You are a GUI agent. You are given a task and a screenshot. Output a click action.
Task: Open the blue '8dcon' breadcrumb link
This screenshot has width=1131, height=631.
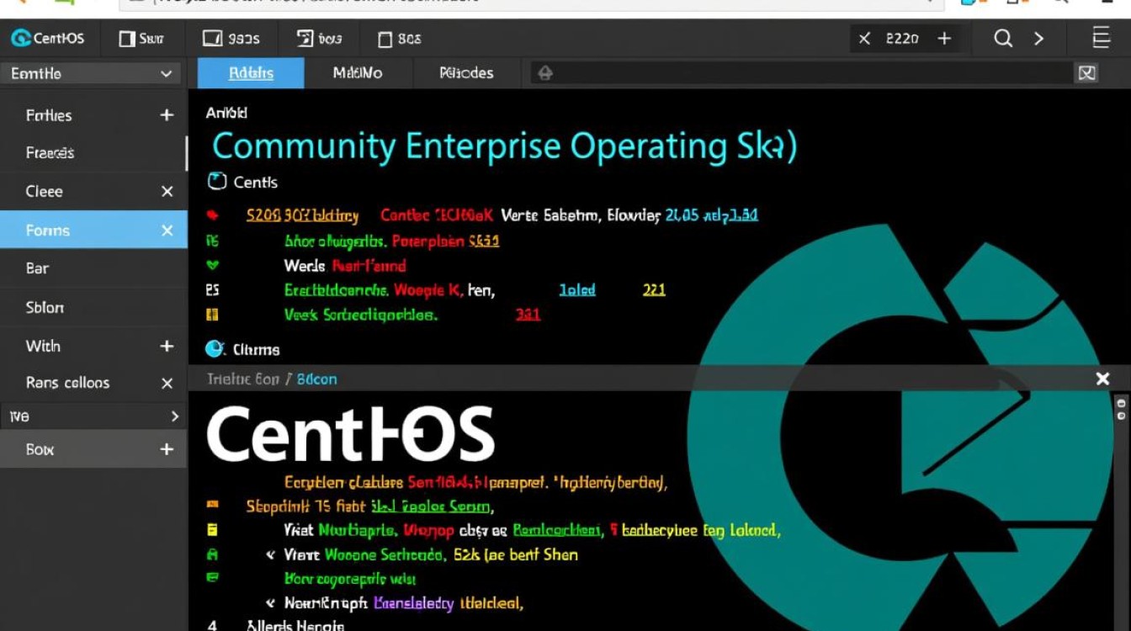(x=316, y=379)
